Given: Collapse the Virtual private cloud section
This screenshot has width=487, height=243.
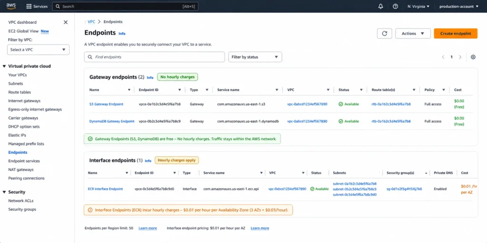Looking at the screenshot, I should point(4,66).
